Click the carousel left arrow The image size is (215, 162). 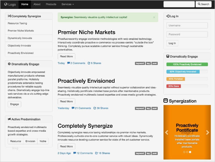[167, 132]
